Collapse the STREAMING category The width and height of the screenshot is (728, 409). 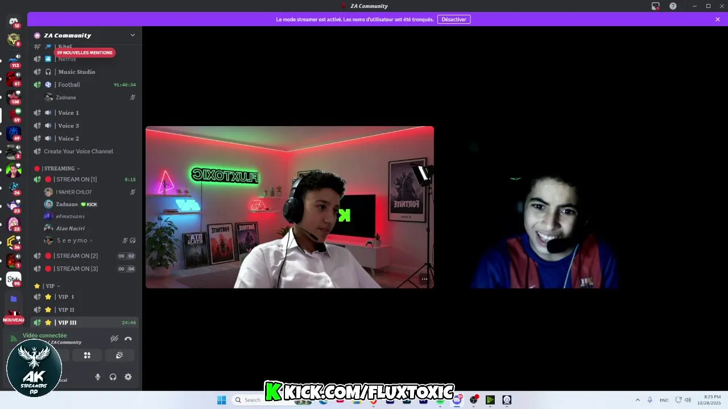[60, 169]
